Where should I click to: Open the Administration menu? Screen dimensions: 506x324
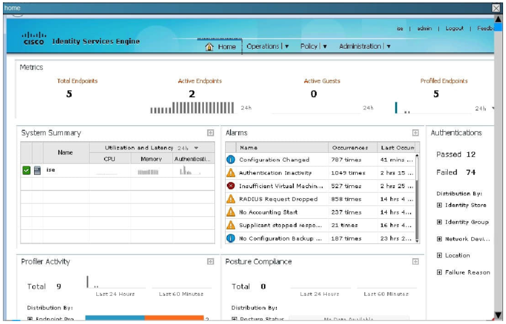(360, 46)
